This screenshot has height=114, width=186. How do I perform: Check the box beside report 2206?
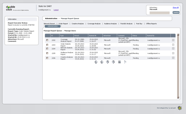click(47, 58)
